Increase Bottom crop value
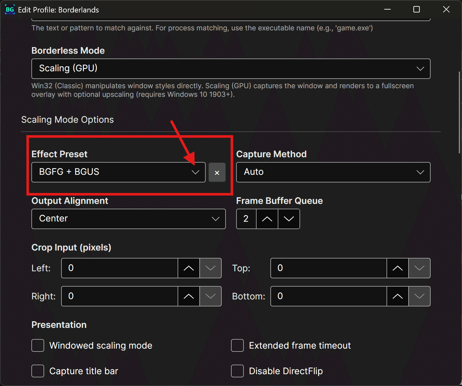The height and width of the screenshot is (386, 462). pyautogui.click(x=398, y=296)
